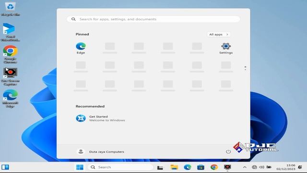
Task: Open Microsoft Store from taskbar
Action: click(x=201, y=167)
